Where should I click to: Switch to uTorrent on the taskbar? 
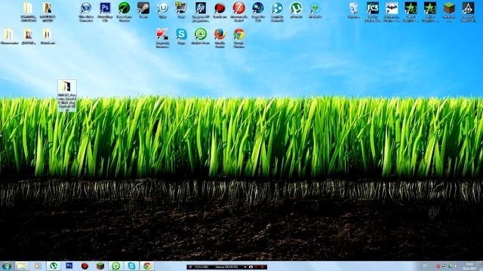54,266
